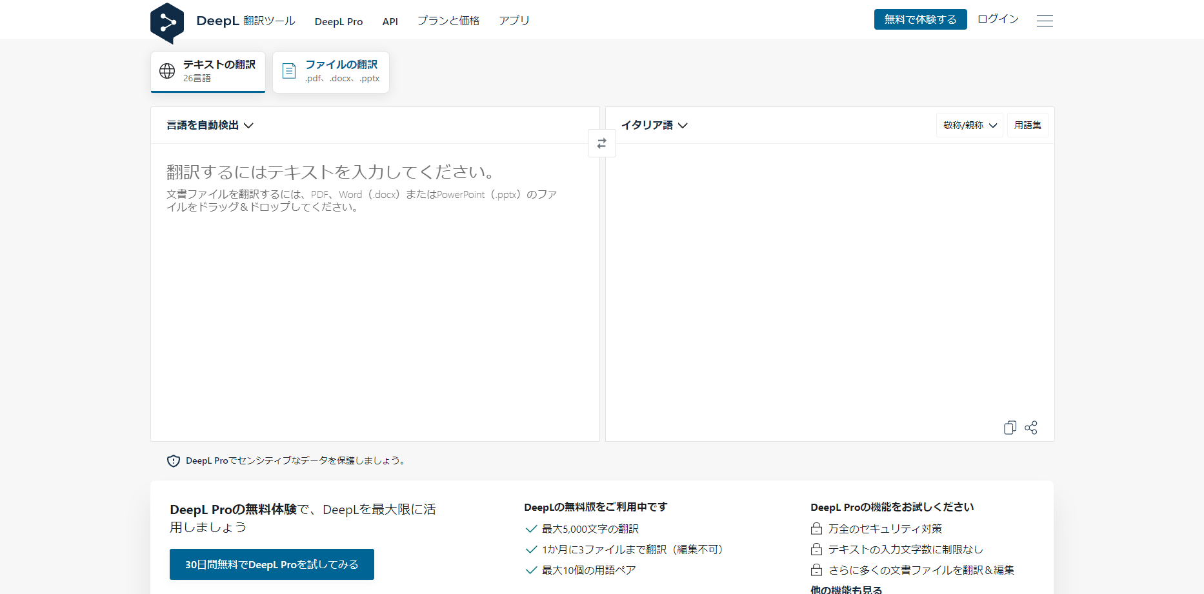1204x594 pixels.
Task: Click the ログイン link
Action: pos(998,19)
